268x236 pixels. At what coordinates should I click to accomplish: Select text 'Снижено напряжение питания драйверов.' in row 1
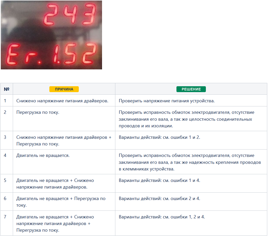coord(62,101)
